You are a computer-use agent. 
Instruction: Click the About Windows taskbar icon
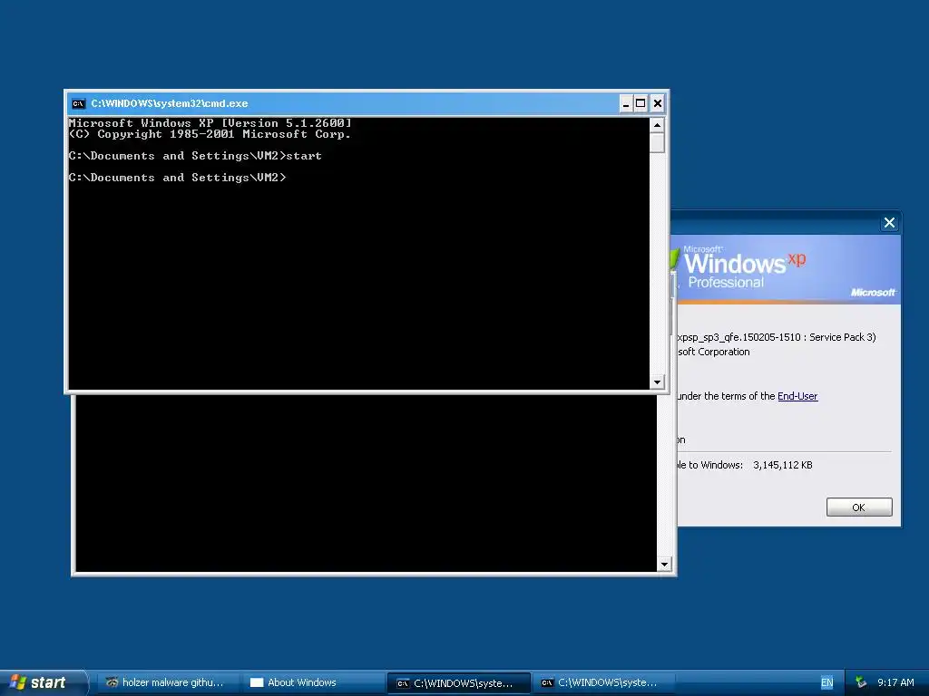(x=257, y=682)
